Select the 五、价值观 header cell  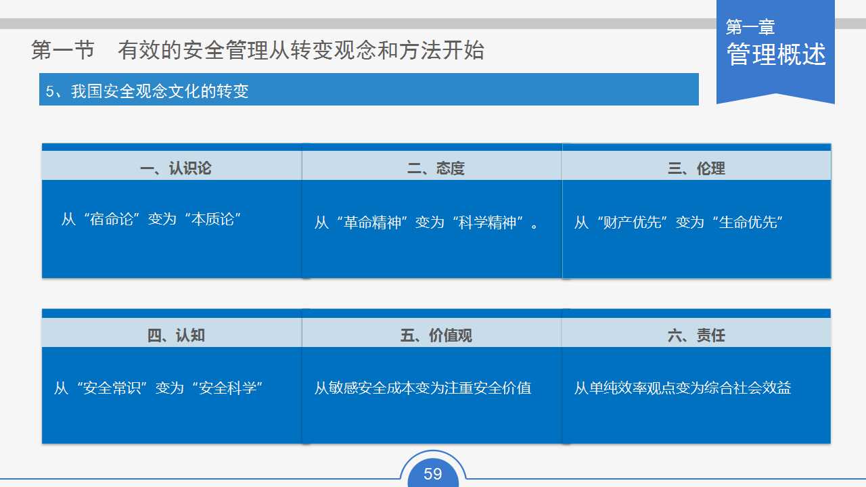click(432, 333)
